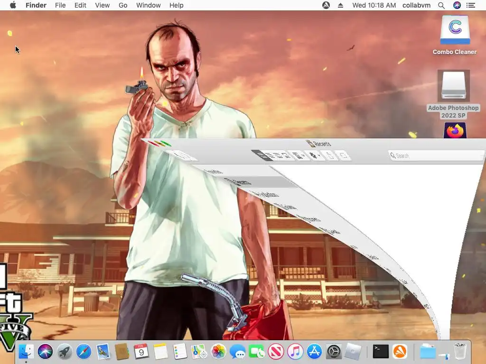Open the Finder group-by dropdown

click(299, 155)
